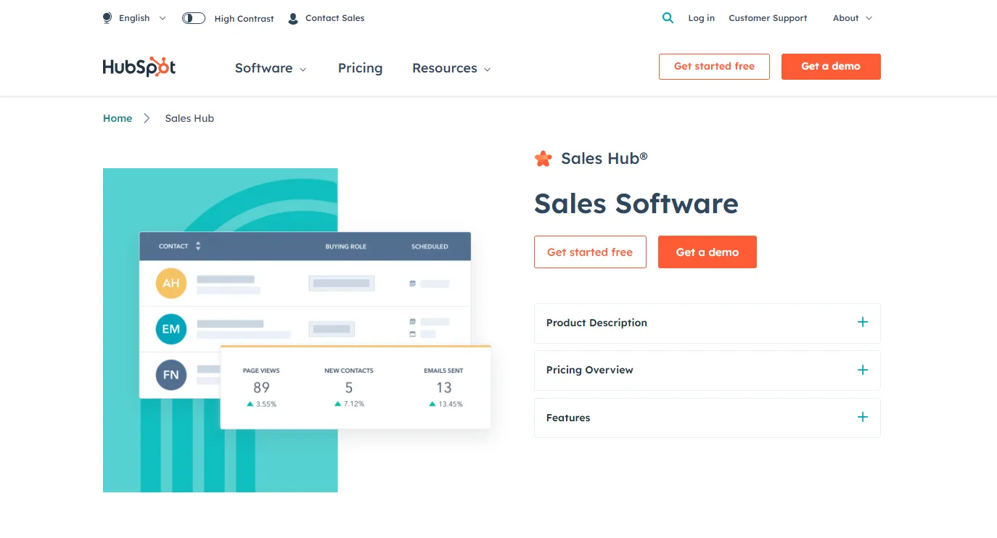Open Customer Support
The image size is (997, 538).
[x=768, y=18]
